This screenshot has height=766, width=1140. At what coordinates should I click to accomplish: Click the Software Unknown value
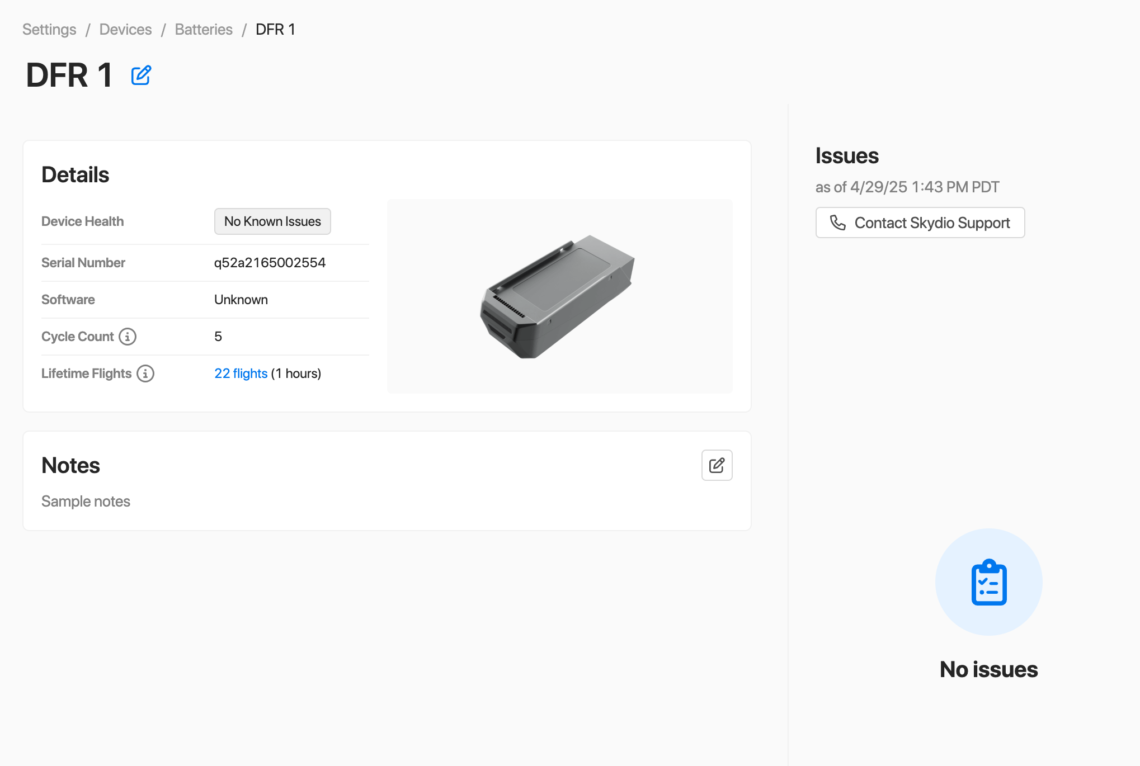241,300
